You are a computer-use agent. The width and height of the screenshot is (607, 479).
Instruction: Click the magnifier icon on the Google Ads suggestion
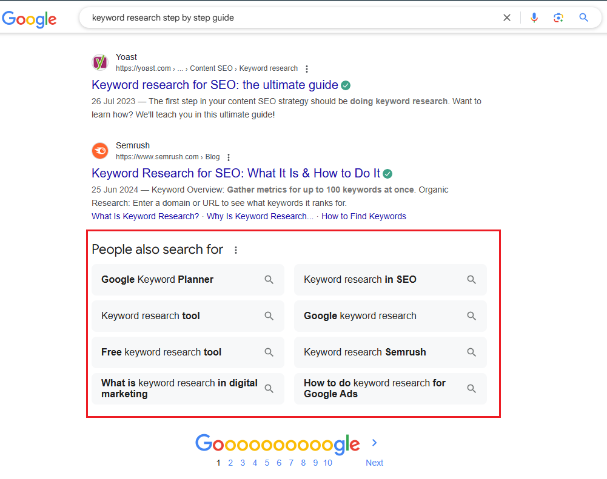471,389
